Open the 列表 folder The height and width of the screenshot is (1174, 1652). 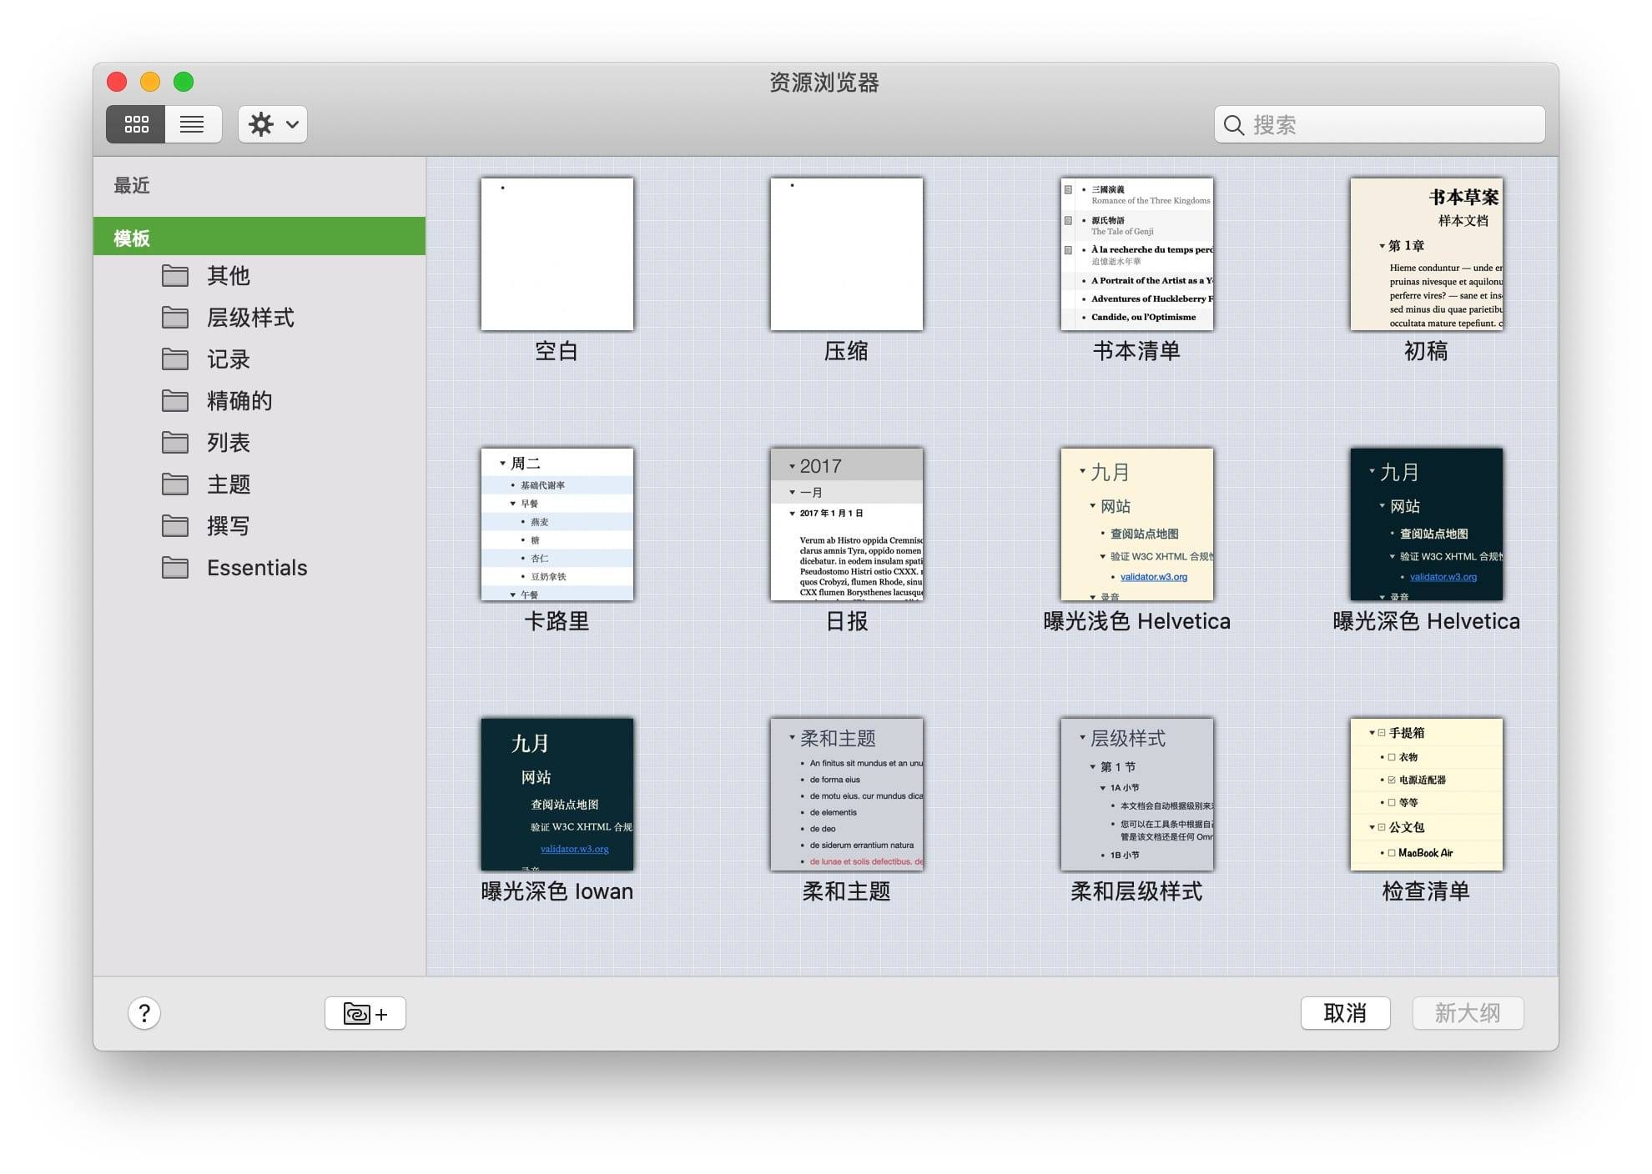[229, 443]
